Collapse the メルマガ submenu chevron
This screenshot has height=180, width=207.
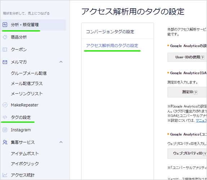click(61, 62)
